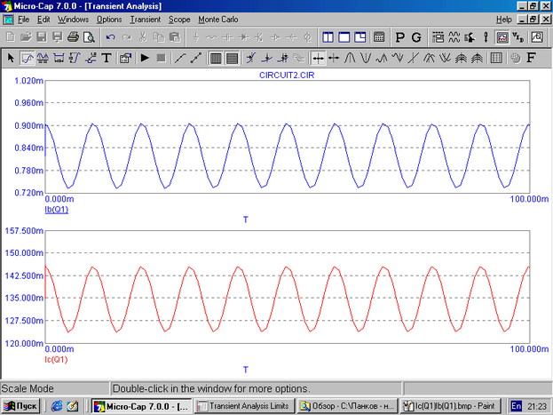
Task: Select the Text mode 'T' tool
Action: point(106,59)
